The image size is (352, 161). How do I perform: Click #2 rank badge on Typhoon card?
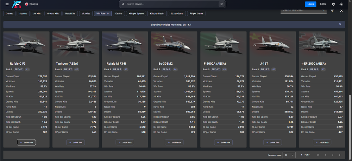(77, 70)
